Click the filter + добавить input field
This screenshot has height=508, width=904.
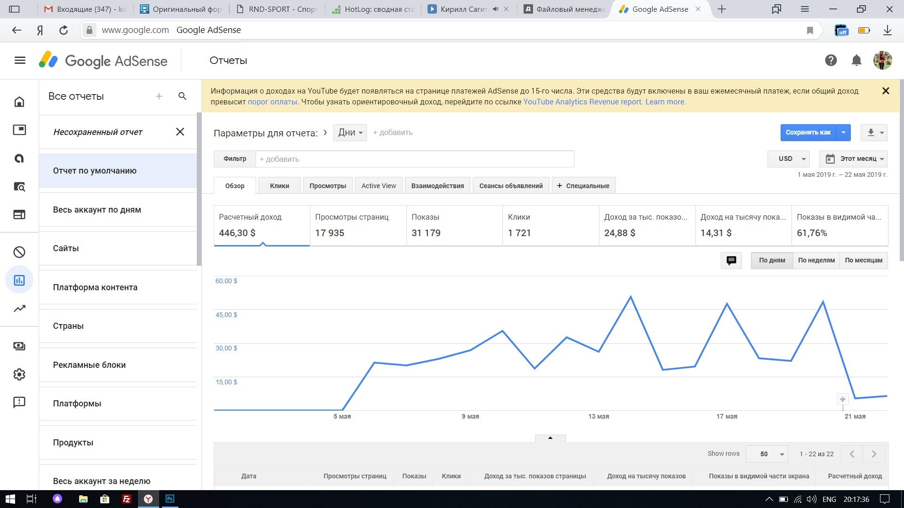coord(414,159)
